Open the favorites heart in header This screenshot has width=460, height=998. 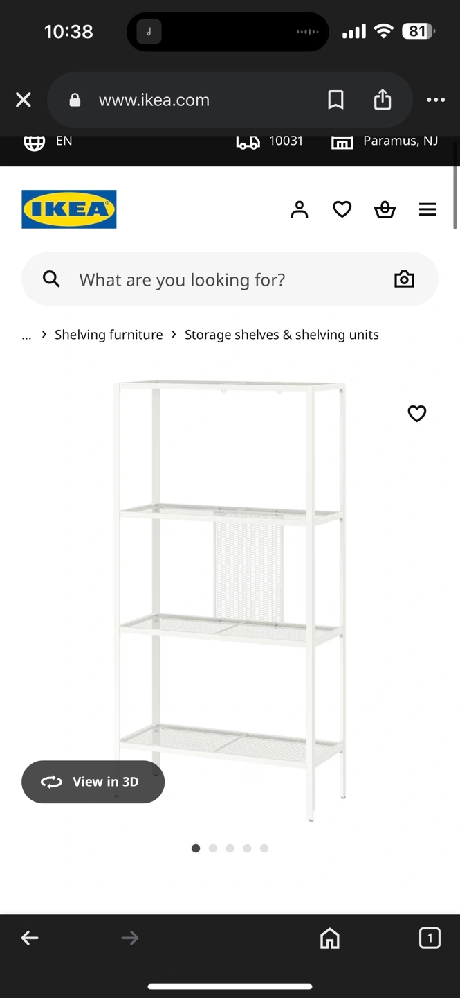click(x=342, y=209)
